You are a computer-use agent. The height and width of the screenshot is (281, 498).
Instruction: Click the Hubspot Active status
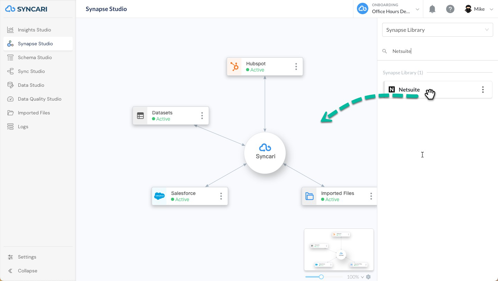pyautogui.click(x=255, y=70)
